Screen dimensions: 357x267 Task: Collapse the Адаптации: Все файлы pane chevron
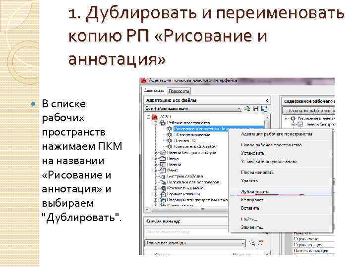click(x=268, y=100)
